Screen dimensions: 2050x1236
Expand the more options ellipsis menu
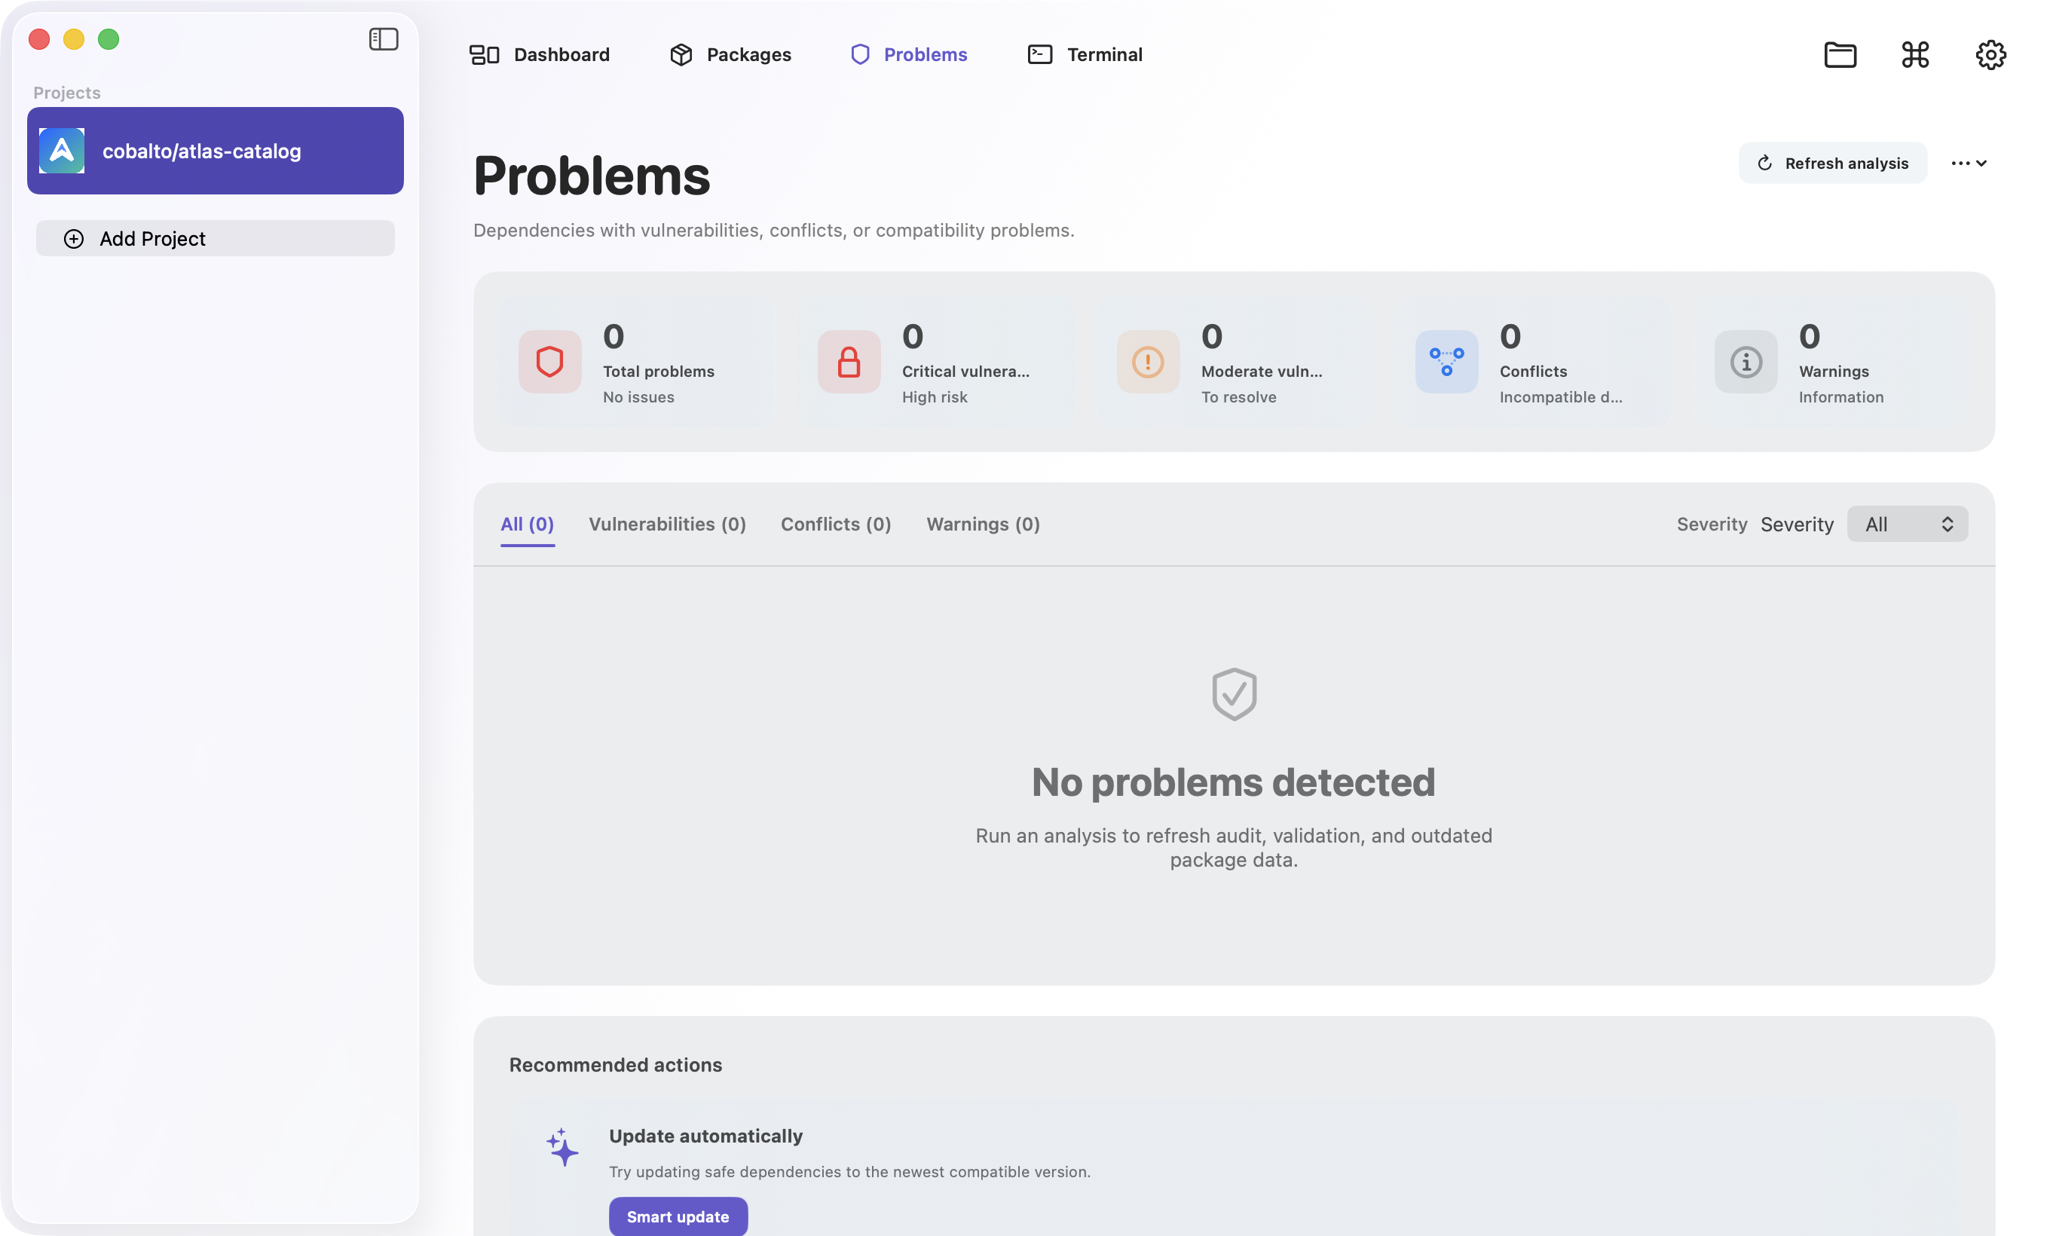pos(1969,163)
